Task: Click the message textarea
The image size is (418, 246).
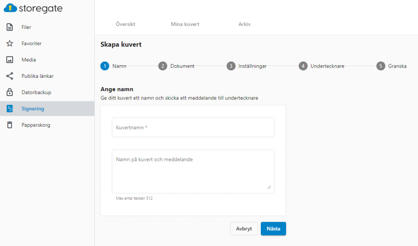Action: pos(193,171)
